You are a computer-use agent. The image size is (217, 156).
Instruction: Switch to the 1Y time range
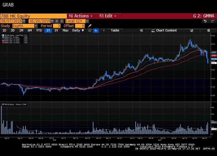tap(48, 30)
